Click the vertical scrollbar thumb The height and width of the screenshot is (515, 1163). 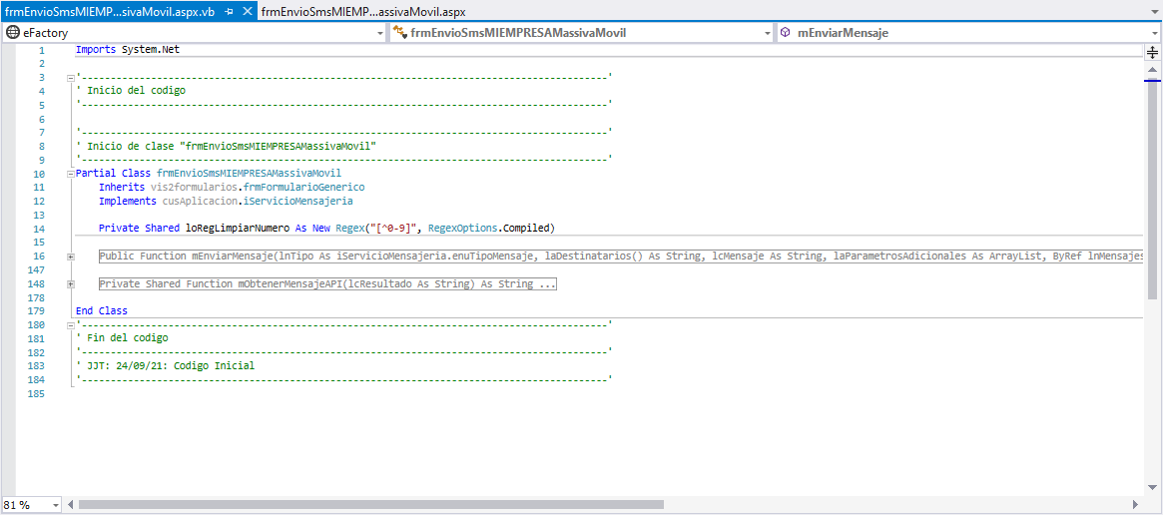coord(1153,190)
